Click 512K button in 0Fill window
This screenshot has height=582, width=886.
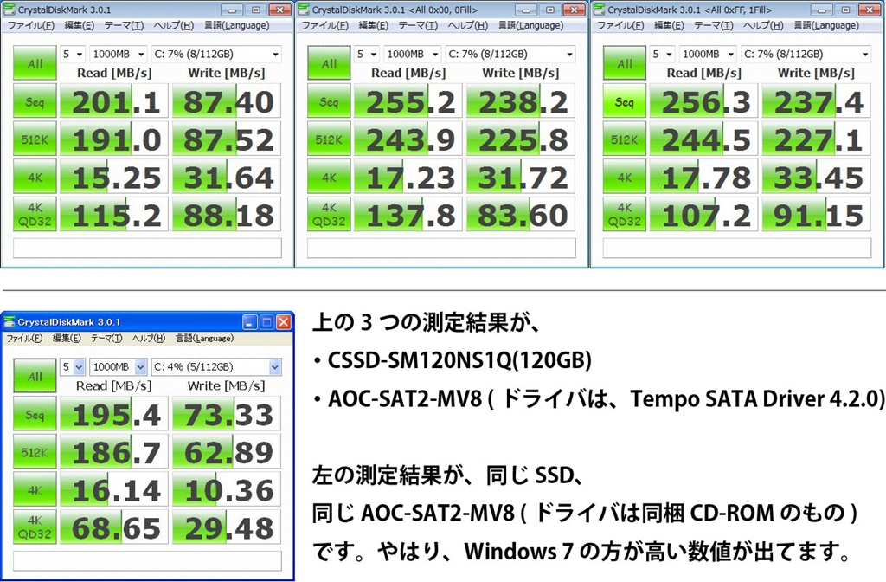coord(329,139)
